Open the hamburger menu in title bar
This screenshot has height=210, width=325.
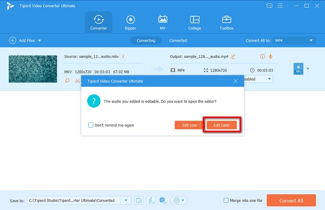[x=280, y=5]
